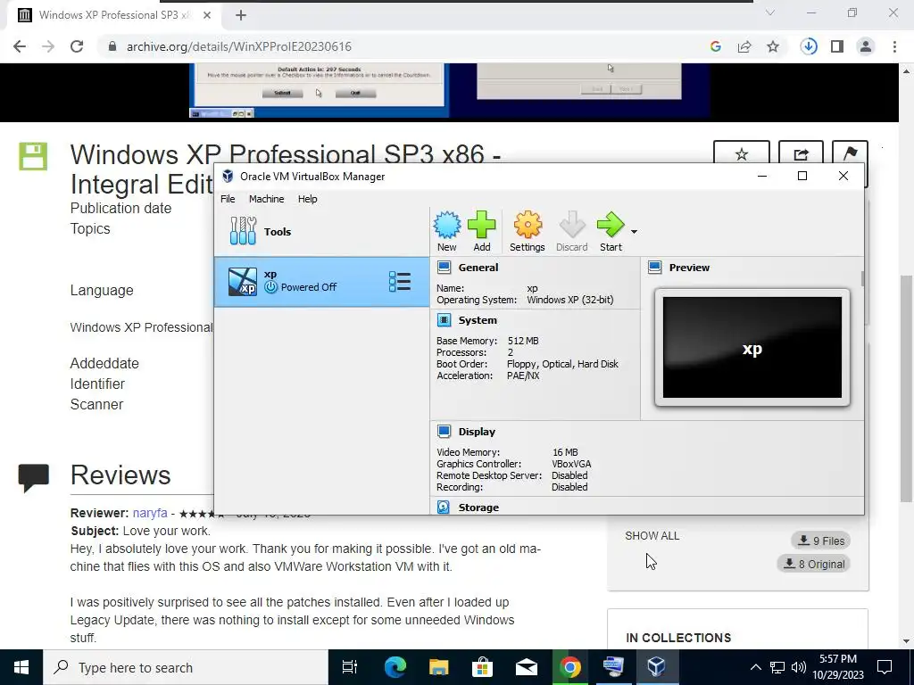Click the General section heading
Image resolution: width=914 pixels, height=685 pixels.
coord(478,268)
